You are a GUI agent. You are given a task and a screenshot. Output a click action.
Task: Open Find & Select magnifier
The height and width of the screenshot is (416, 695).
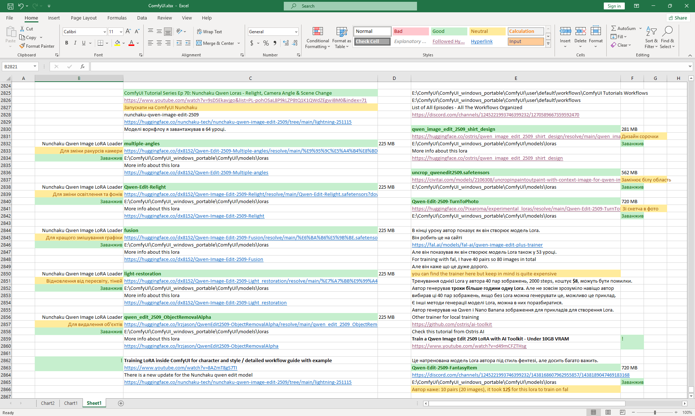[667, 32]
